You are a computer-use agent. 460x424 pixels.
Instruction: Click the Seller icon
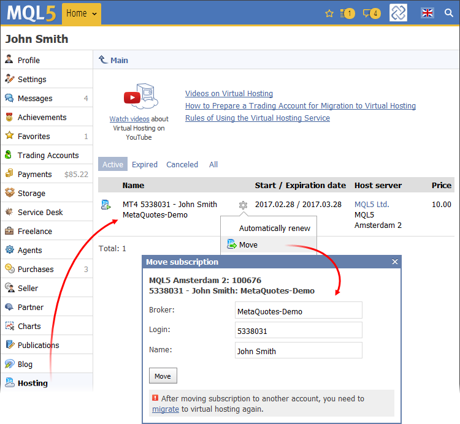(10, 287)
